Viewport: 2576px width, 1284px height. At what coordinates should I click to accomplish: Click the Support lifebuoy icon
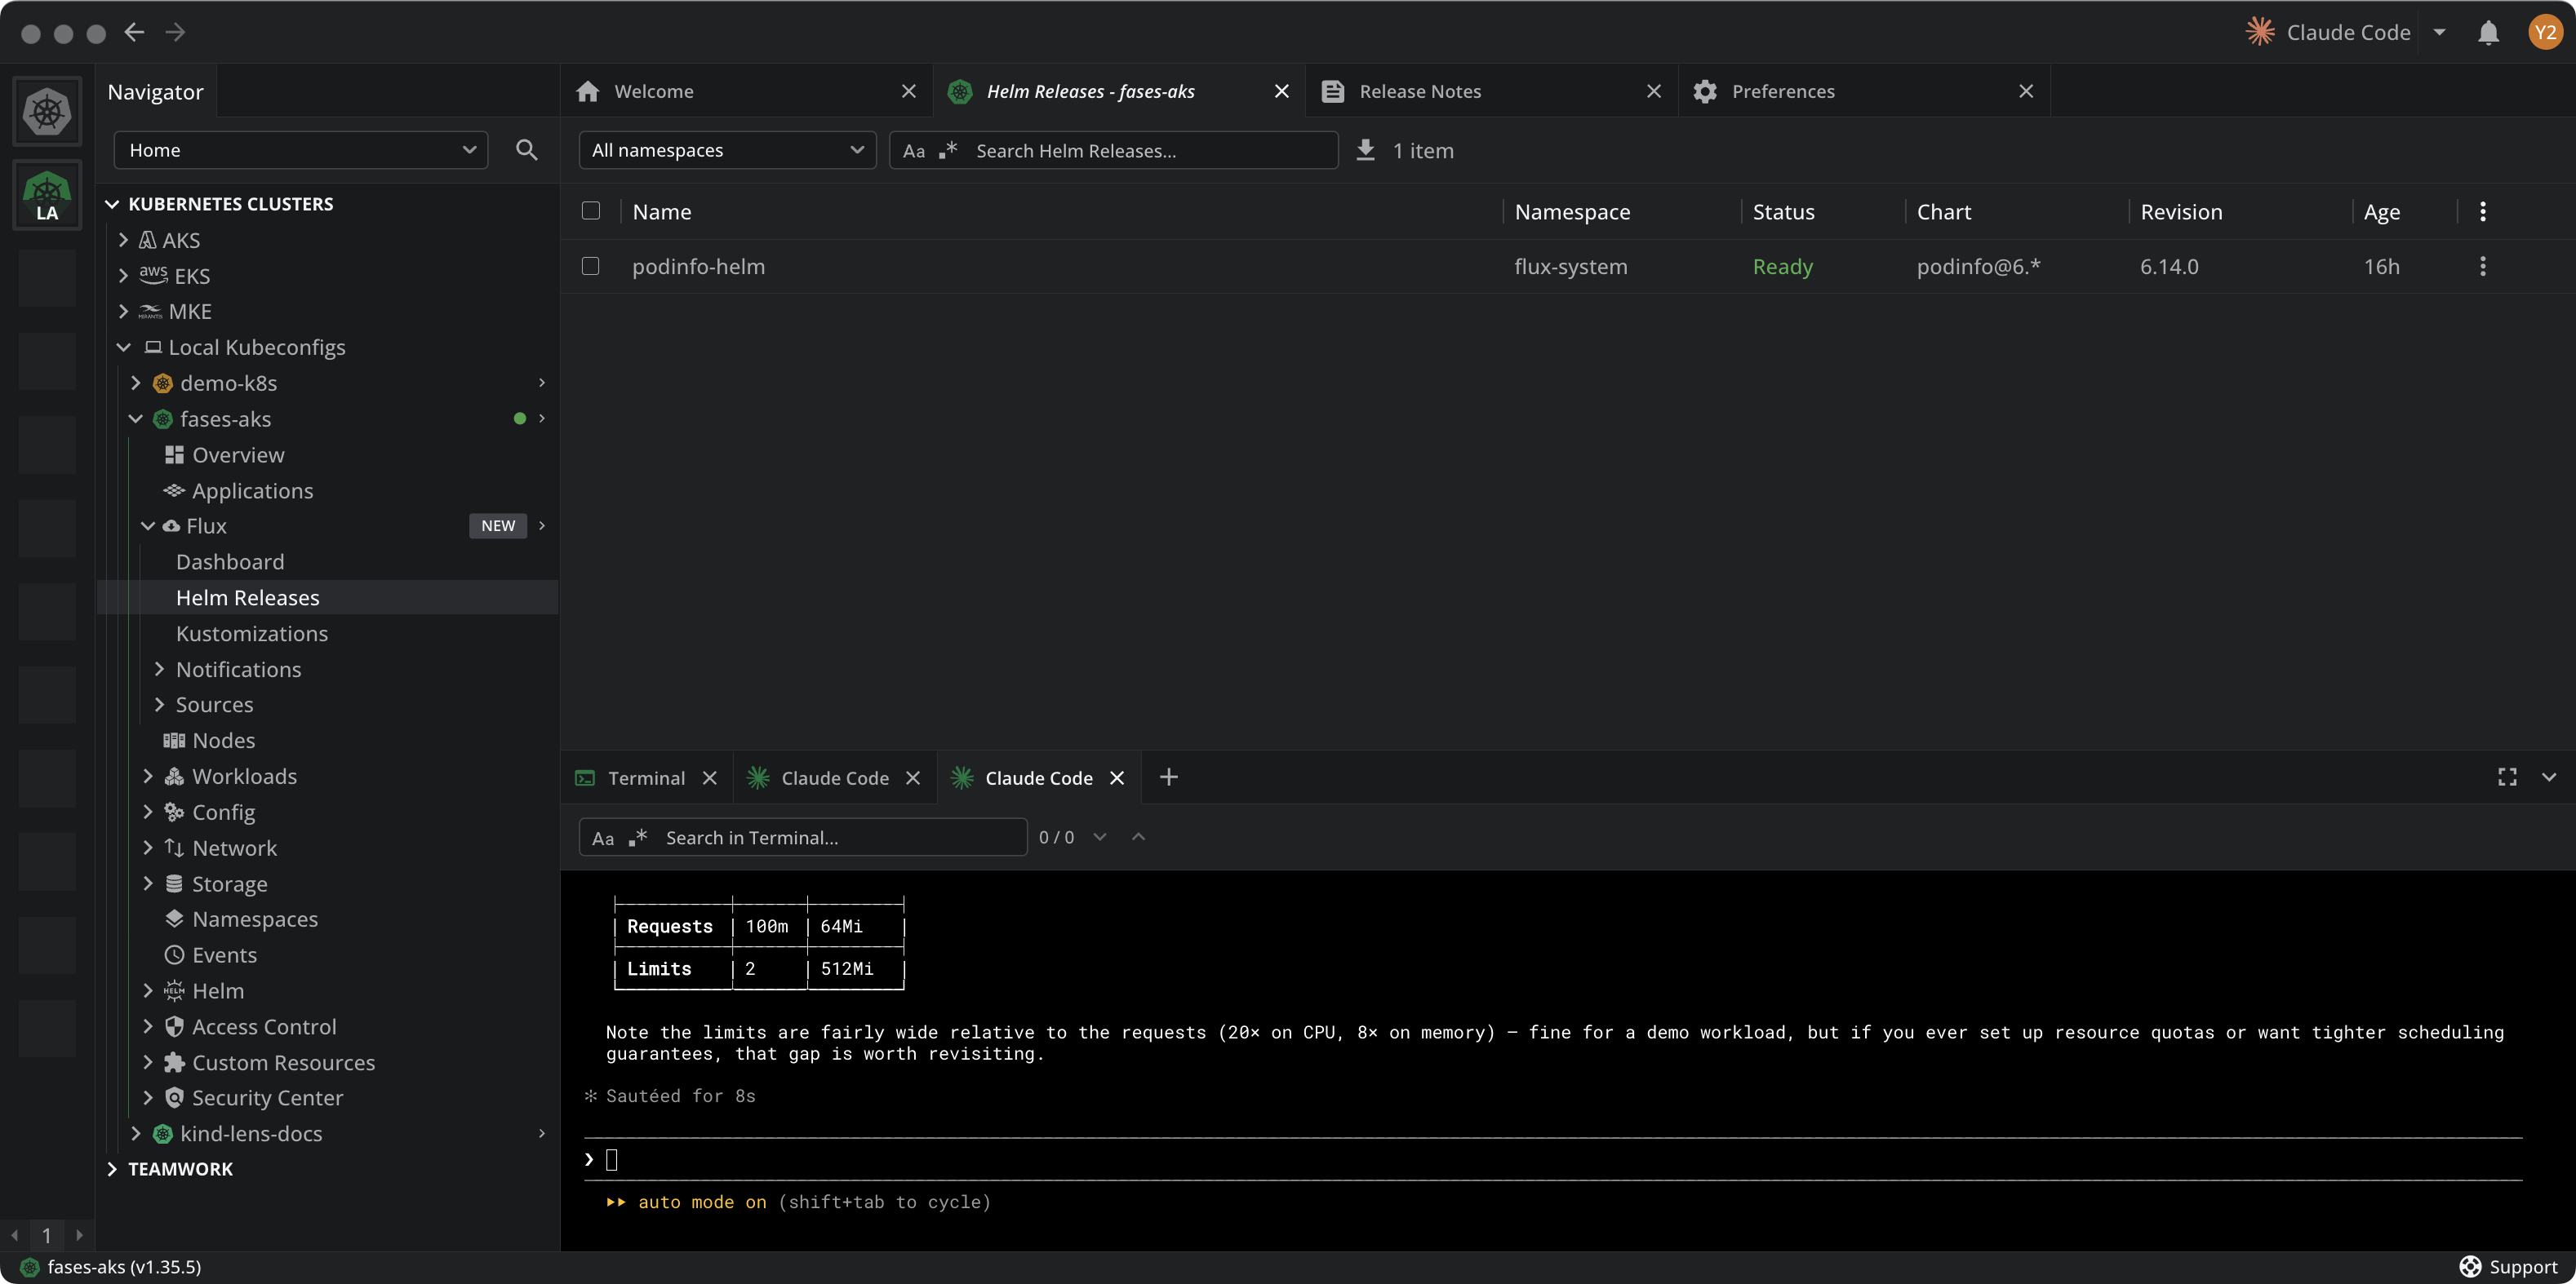click(x=2470, y=1266)
